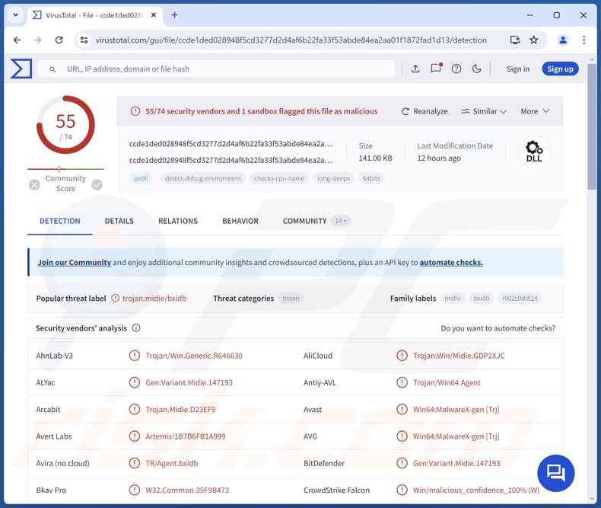Viewport: 601px width, 508px height.
Task: Open a new browser tab
Action: [174, 15]
